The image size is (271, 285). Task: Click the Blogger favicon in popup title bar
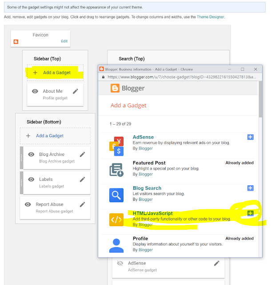[102, 69]
